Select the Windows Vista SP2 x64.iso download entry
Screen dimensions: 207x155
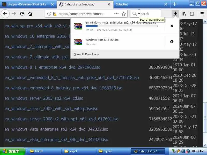pyautogui.click(x=117, y=42)
